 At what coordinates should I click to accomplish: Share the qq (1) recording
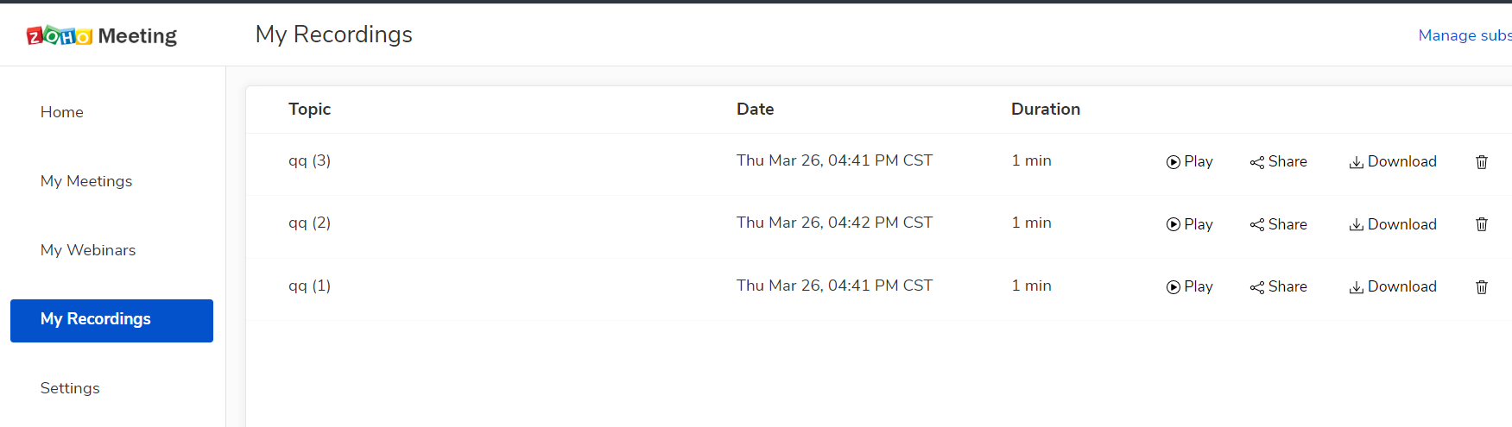pyautogui.click(x=1278, y=286)
